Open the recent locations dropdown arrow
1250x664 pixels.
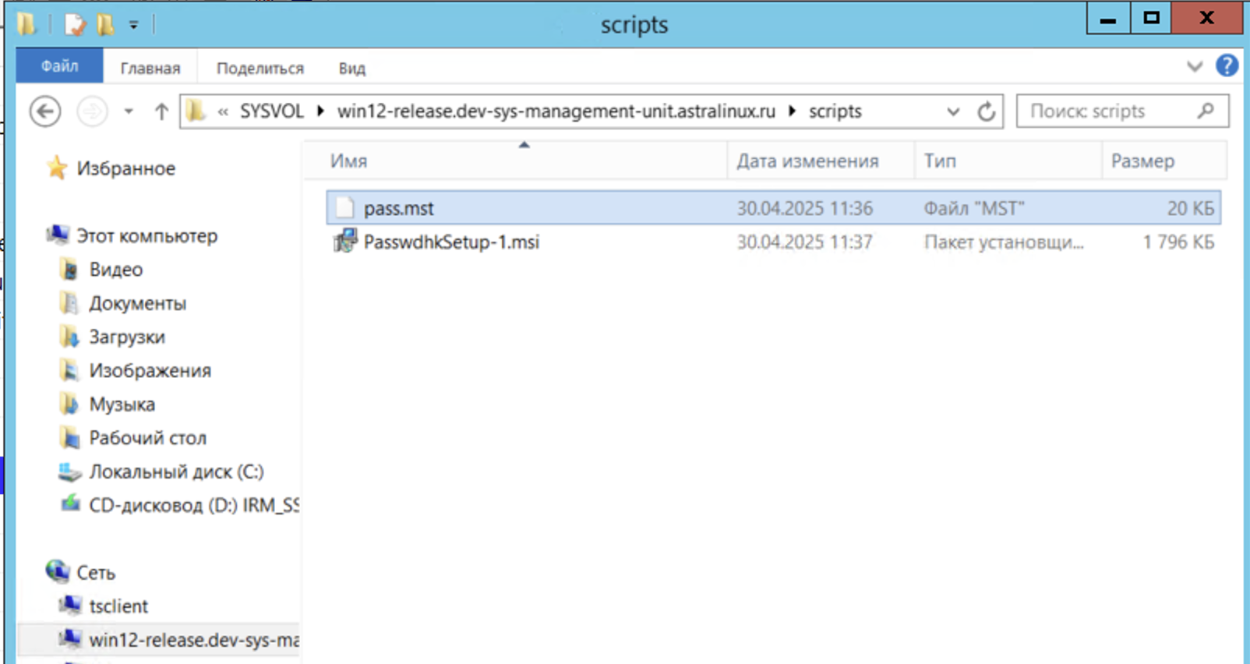click(x=129, y=111)
